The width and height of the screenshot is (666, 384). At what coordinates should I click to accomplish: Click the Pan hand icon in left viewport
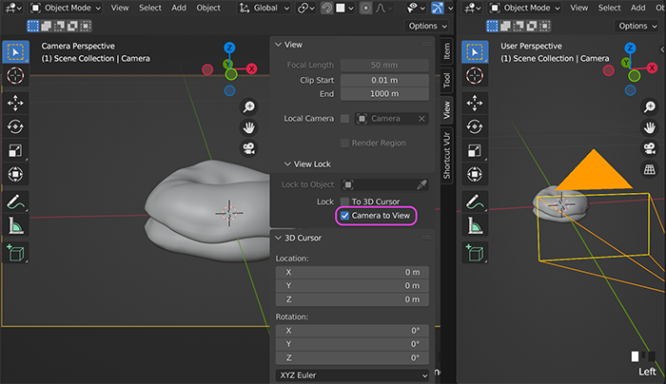pyautogui.click(x=249, y=127)
